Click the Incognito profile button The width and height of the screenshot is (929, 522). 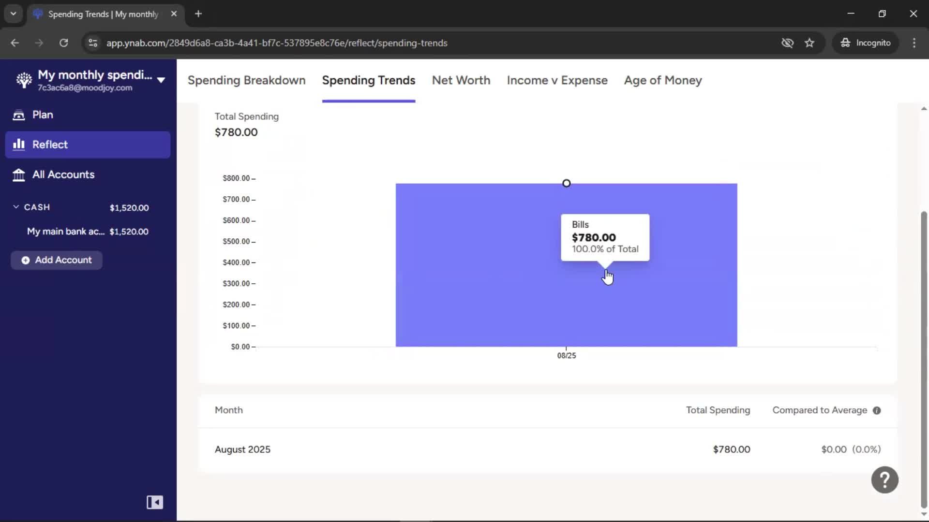866,43
